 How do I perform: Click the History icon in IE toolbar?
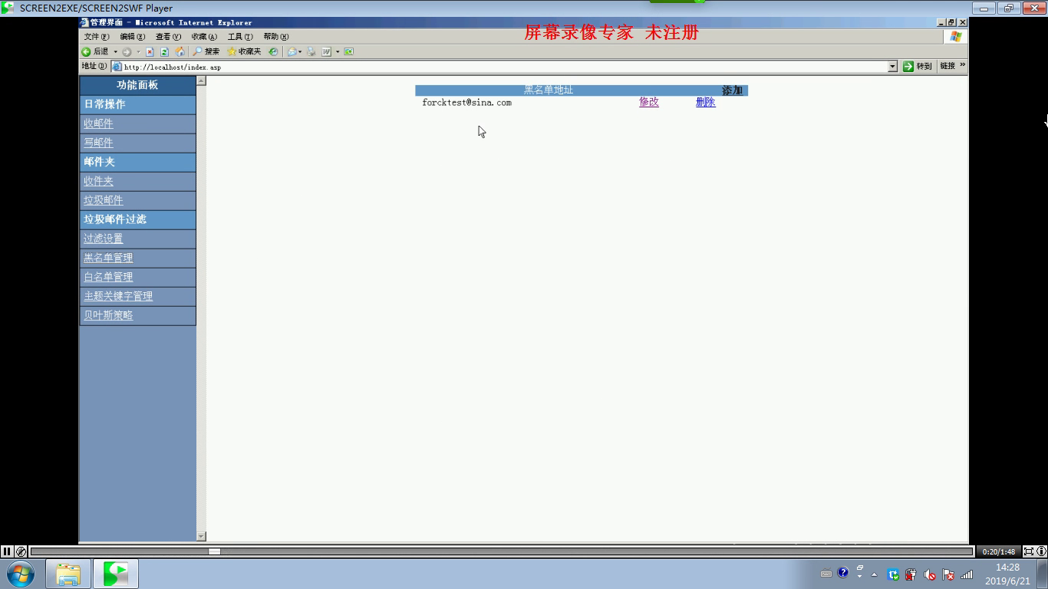[273, 51]
